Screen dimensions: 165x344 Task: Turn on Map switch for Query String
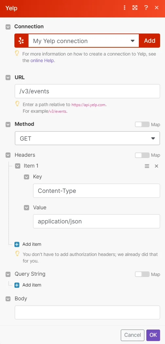click(142, 274)
